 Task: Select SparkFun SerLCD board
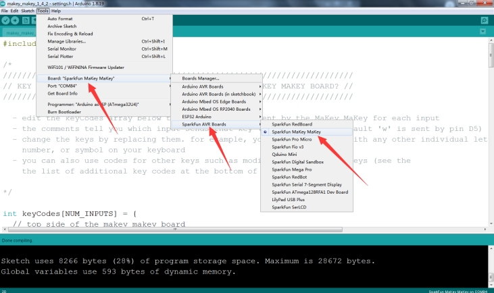(x=307, y=207)
